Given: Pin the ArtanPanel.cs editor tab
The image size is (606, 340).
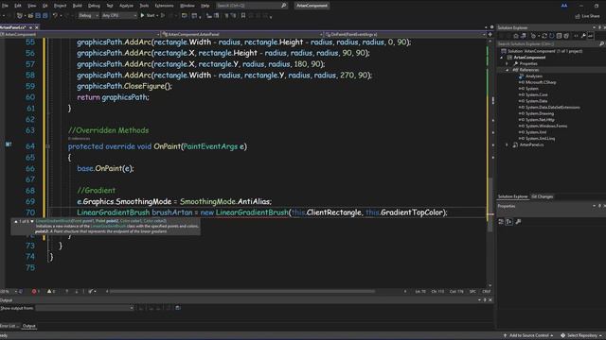Looking at the screenshot, I should (30, 27).
